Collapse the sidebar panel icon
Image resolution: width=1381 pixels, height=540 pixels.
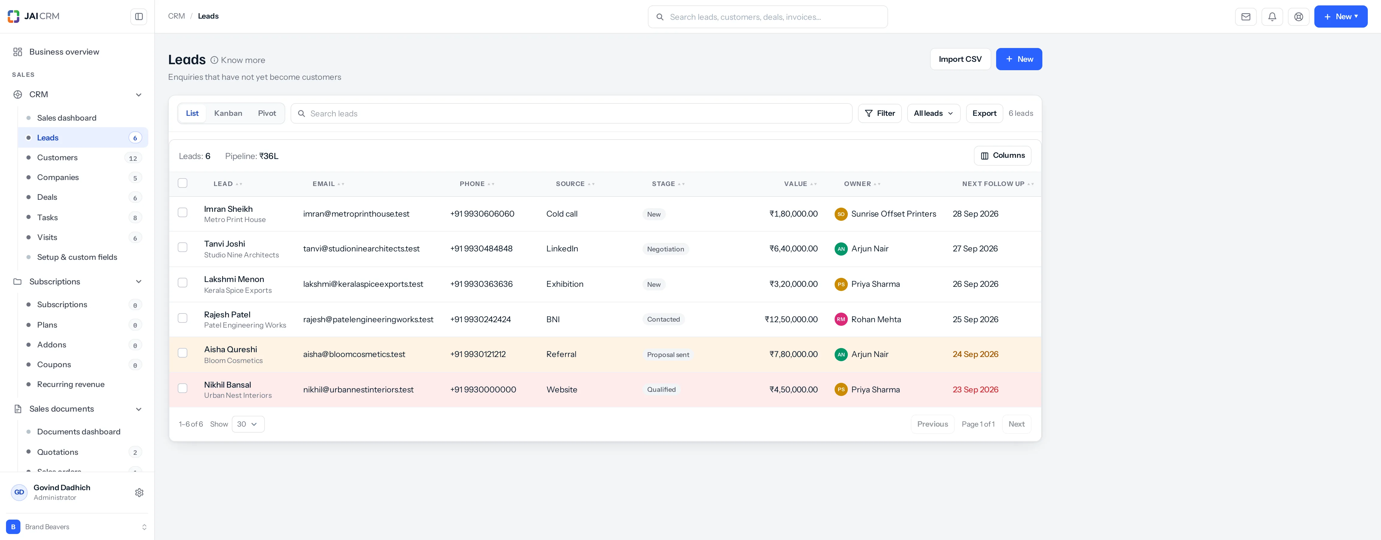(139, 16)
